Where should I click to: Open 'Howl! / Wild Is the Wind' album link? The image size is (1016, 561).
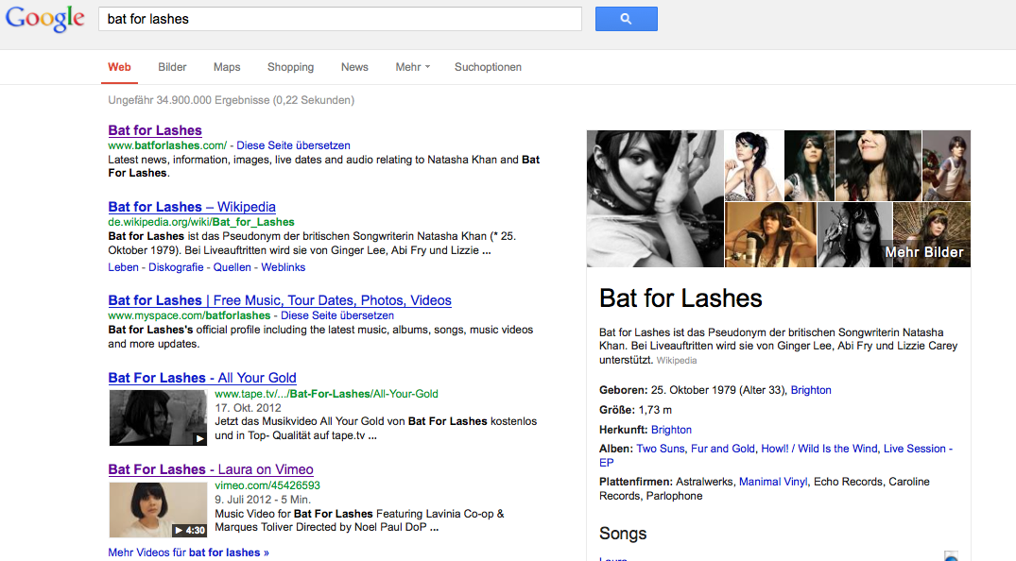[x=819, y=449]
